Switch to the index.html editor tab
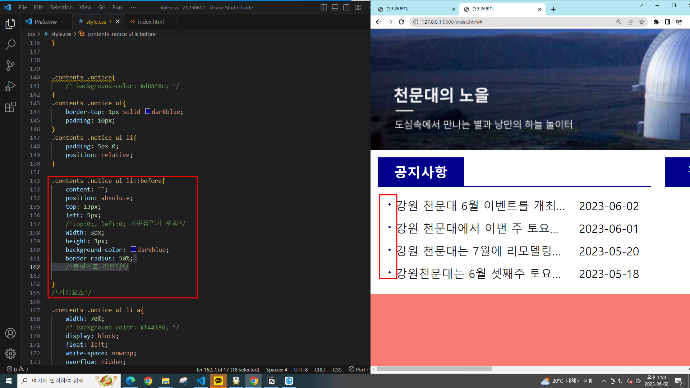Screen dimensions: 690x388 [151, 22]
